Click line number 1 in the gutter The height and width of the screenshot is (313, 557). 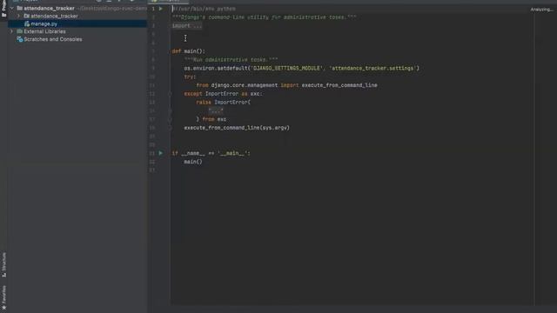coord(153,9)
